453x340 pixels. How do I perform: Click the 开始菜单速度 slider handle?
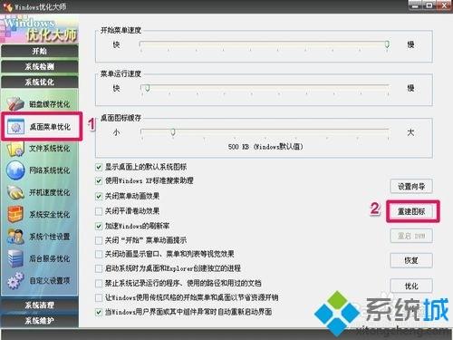pos(387,44)
